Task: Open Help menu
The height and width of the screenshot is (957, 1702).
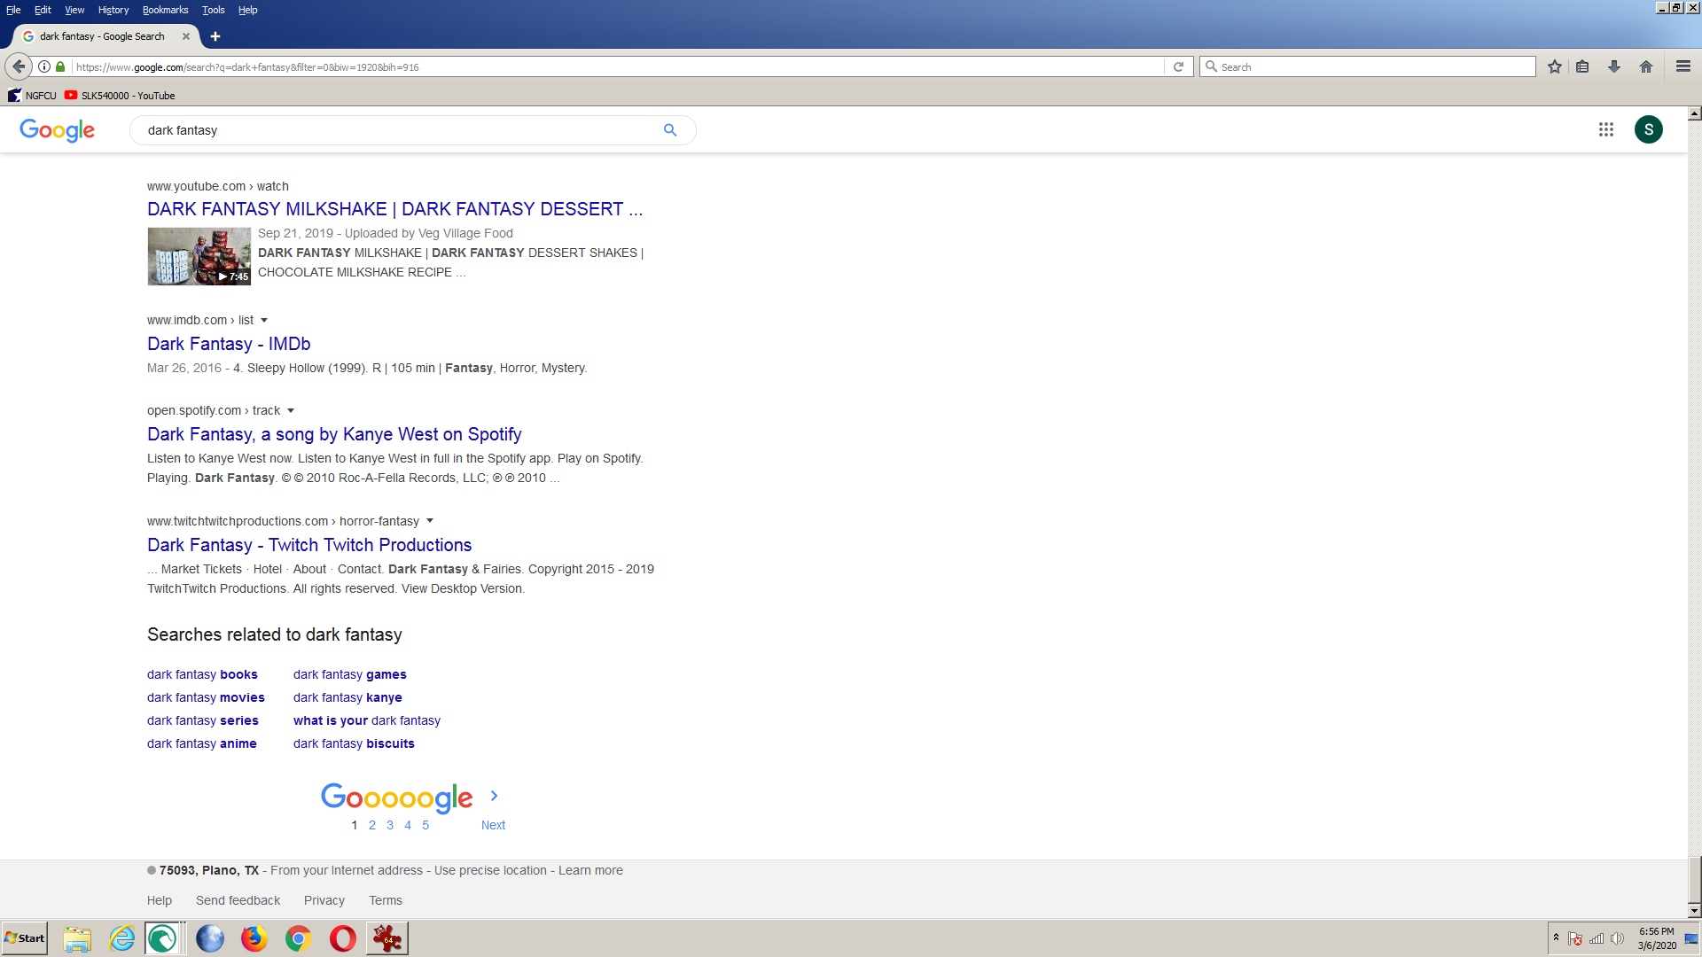Action: pos(248,10)
